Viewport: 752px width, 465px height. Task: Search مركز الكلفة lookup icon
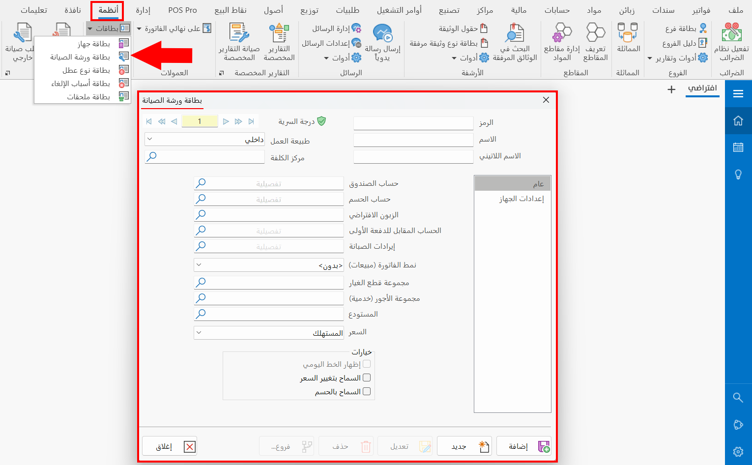tap(152, 156)
